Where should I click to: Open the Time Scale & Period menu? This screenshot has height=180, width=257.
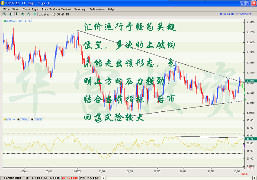pos(56,9)
